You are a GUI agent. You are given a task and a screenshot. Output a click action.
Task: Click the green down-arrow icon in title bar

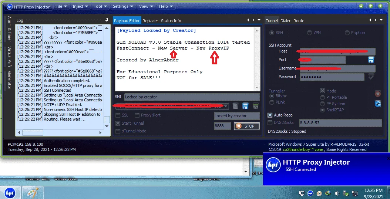coord(361,6)
